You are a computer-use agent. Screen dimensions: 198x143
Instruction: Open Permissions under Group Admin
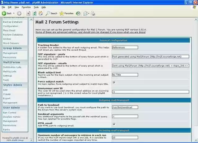pyautogui.click(x=10, y=57)
